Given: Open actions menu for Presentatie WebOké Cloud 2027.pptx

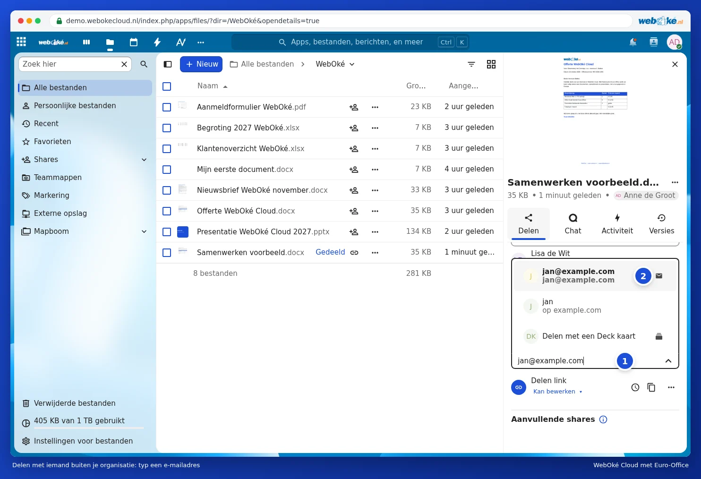Looking at the screenshot, I should (x=375, y=232).
